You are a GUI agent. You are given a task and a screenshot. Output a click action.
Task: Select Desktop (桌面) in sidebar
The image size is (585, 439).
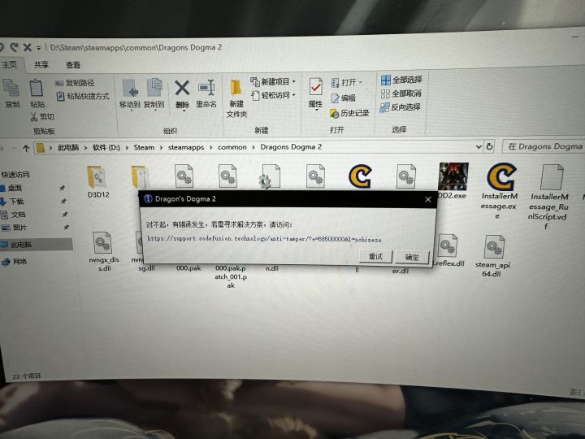coord(15,188)
